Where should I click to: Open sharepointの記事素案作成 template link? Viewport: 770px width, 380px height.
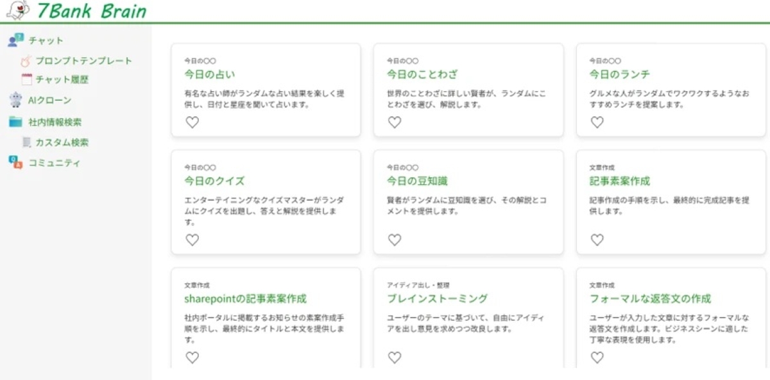pyautogui.click(x=245, y=298)
